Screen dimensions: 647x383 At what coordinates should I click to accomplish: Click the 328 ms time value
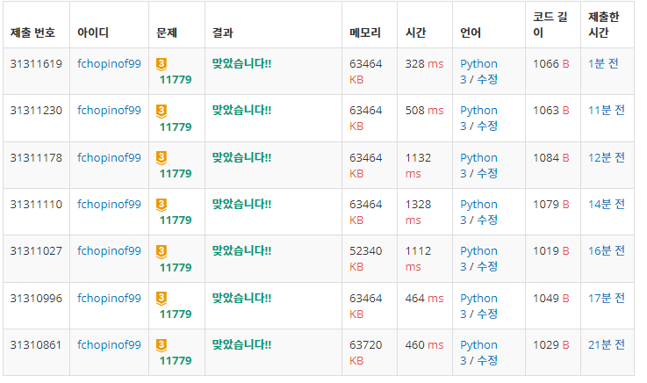tap(424, 64)
